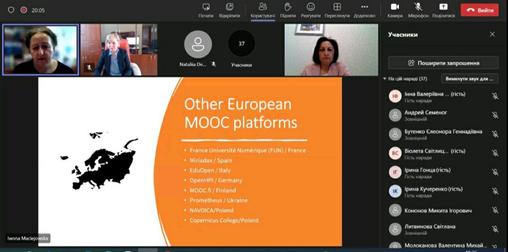Viewport: 508px width, 252px height.
Task: Click Nataliia De... avatar tile
Action: click(x=198, y=44)
